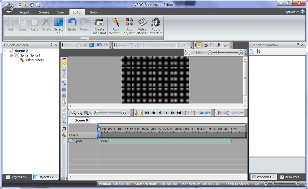The height and width of the screenshot is (189, 308).
Task: Toggle the highlighted grid display button
Action: point(199,45)
